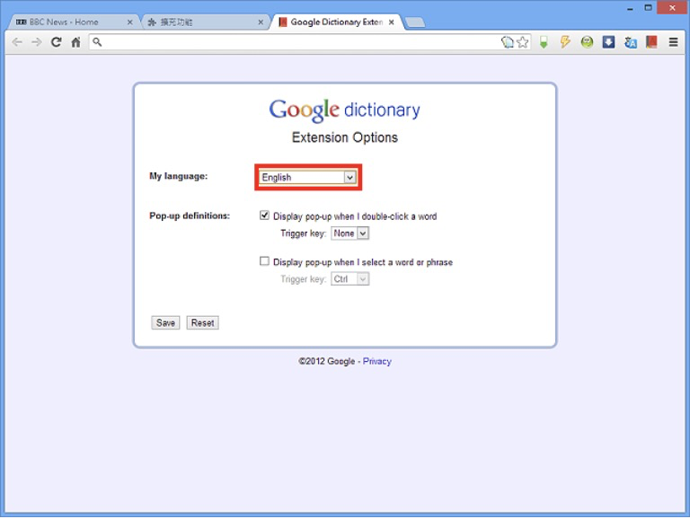Close the BBC News tab
Image resolution: width=690 pixels, height=519 pixels.
129,22
